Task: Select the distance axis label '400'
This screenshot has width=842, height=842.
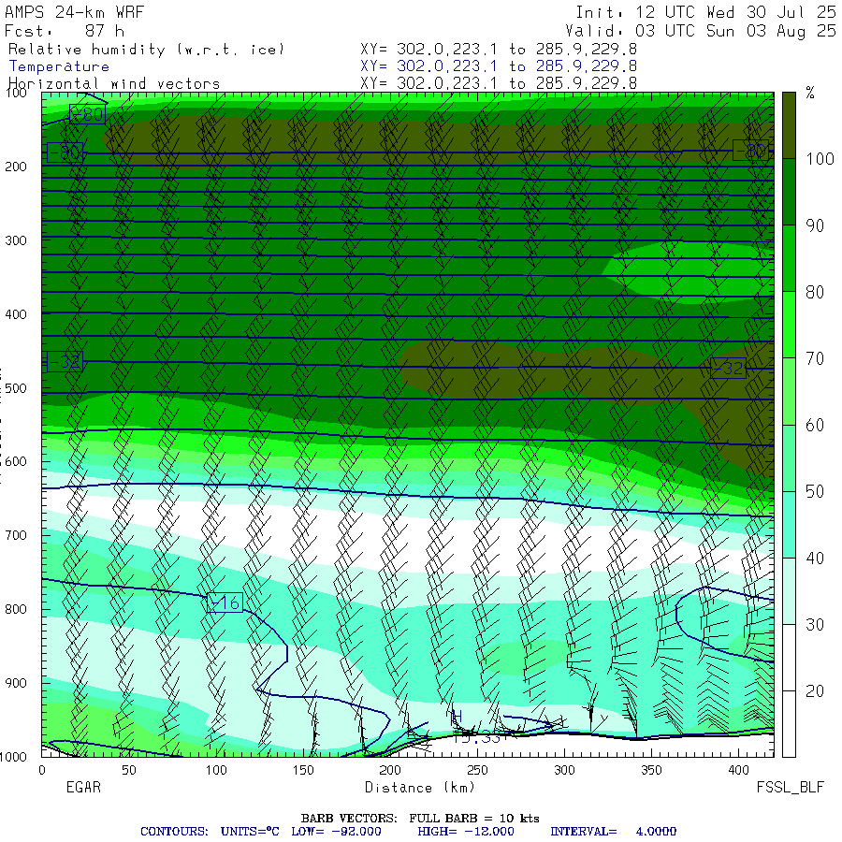Action: pyautogui.click(x=738, y=770)
